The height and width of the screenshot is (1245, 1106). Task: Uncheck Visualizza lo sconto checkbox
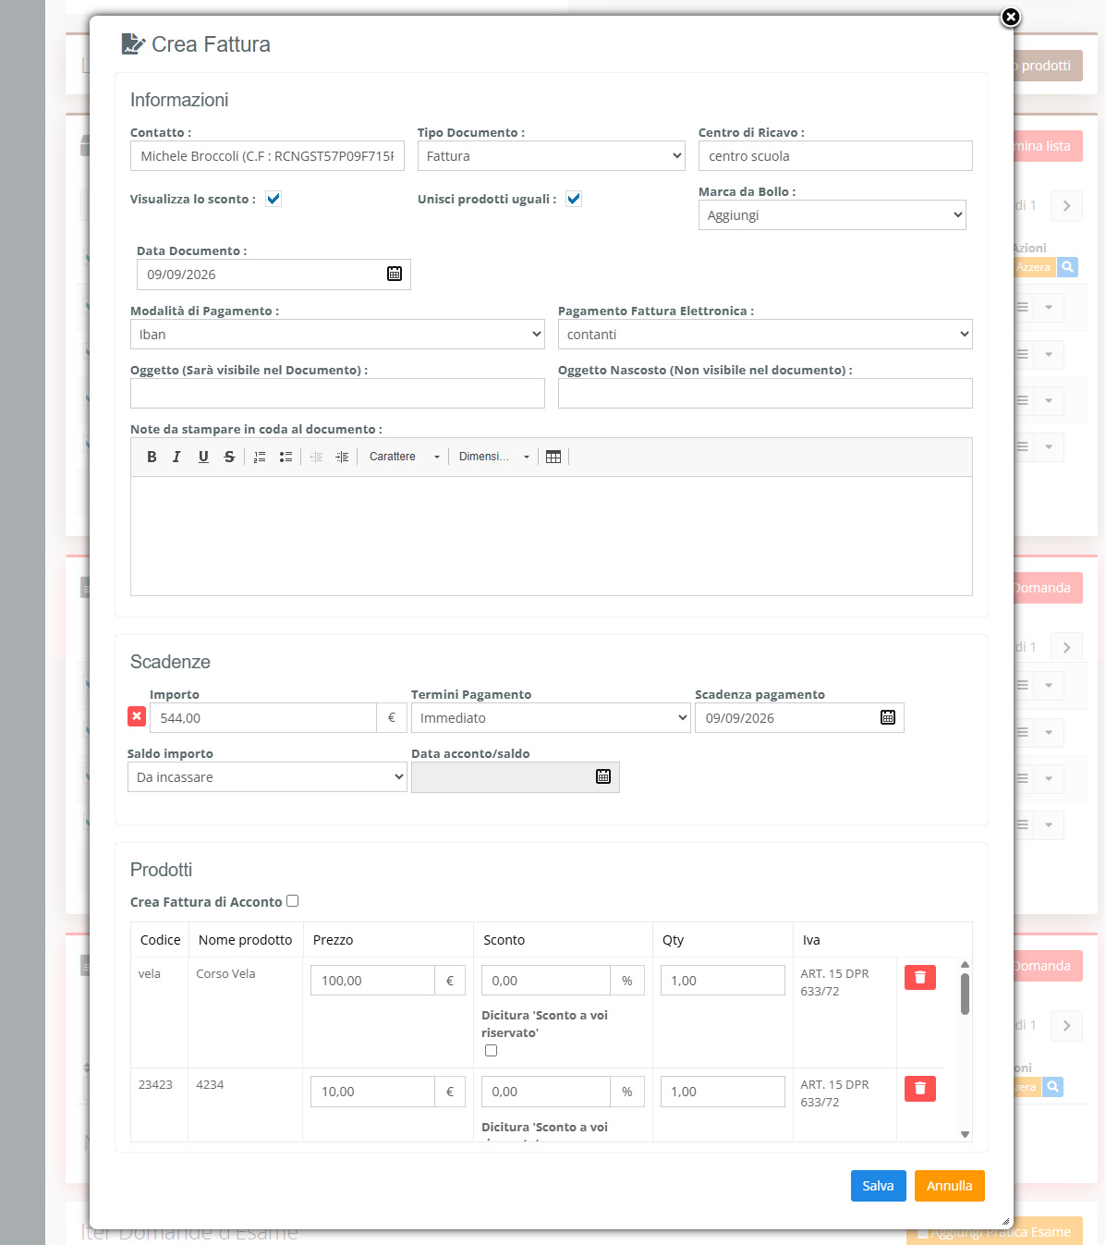click(x=273, y=199)
